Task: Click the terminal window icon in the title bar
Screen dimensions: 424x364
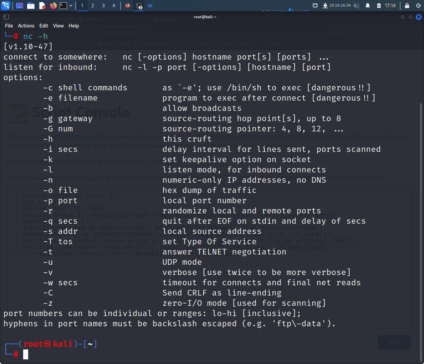Action: click(6, 17)
